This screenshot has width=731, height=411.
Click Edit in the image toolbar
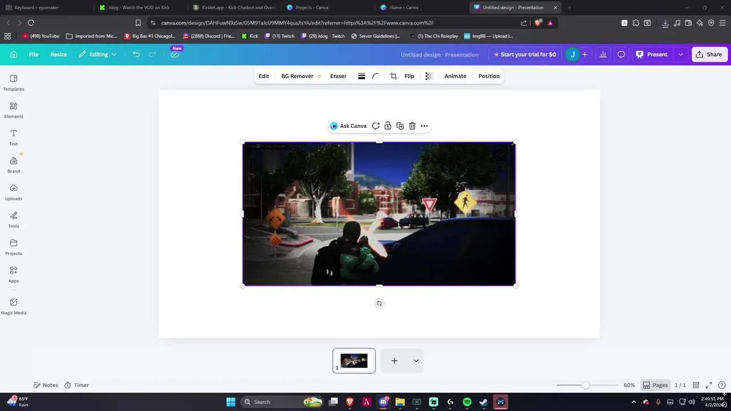click(264, 76)
